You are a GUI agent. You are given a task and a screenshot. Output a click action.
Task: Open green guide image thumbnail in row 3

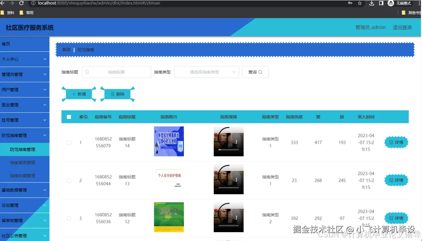pos(169,217)
